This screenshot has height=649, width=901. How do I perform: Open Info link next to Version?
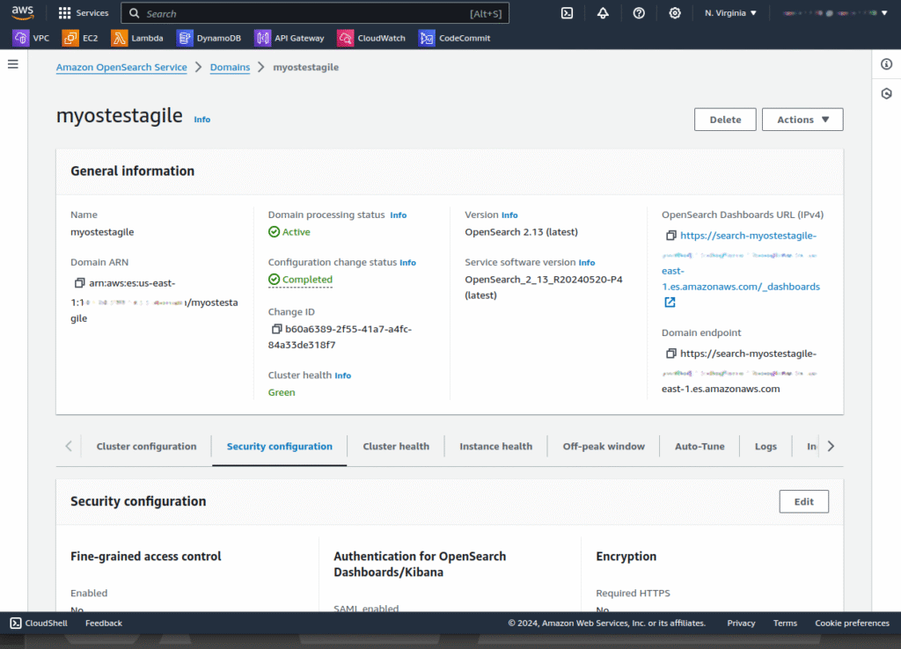pos(509,215)
